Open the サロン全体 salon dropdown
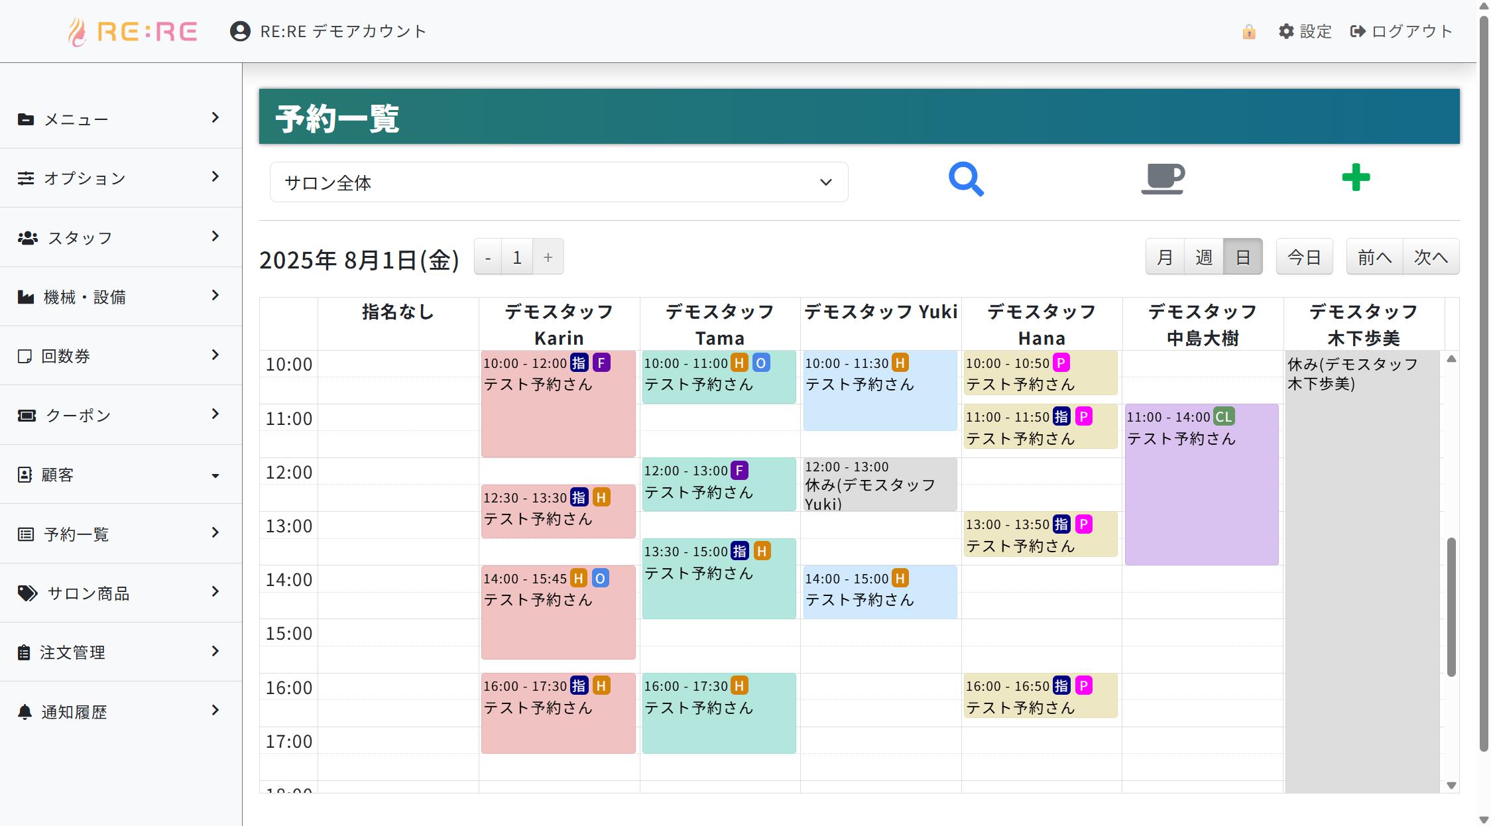The width and height of the screenshot is (1491, 826). pyautogui.click(x=558, y=182)
